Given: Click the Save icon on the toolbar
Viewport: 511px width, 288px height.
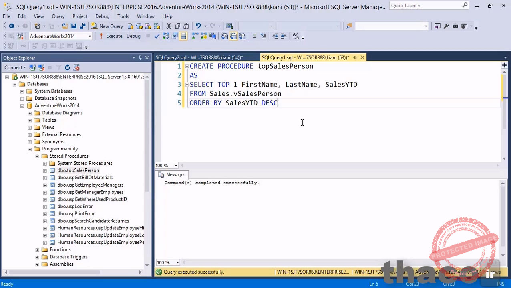Looking at the screenshot, I should point(74,26).
